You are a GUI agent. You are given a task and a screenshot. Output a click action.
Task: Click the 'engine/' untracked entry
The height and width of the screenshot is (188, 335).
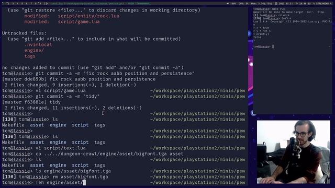point(34,51)
